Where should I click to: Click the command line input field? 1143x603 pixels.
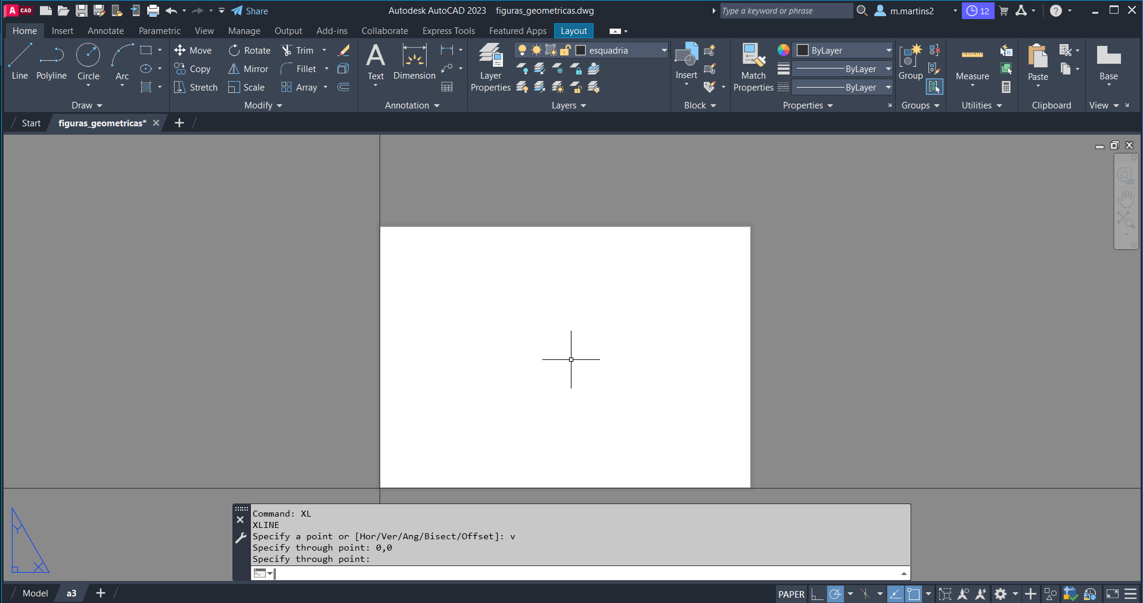click(584, 573)
